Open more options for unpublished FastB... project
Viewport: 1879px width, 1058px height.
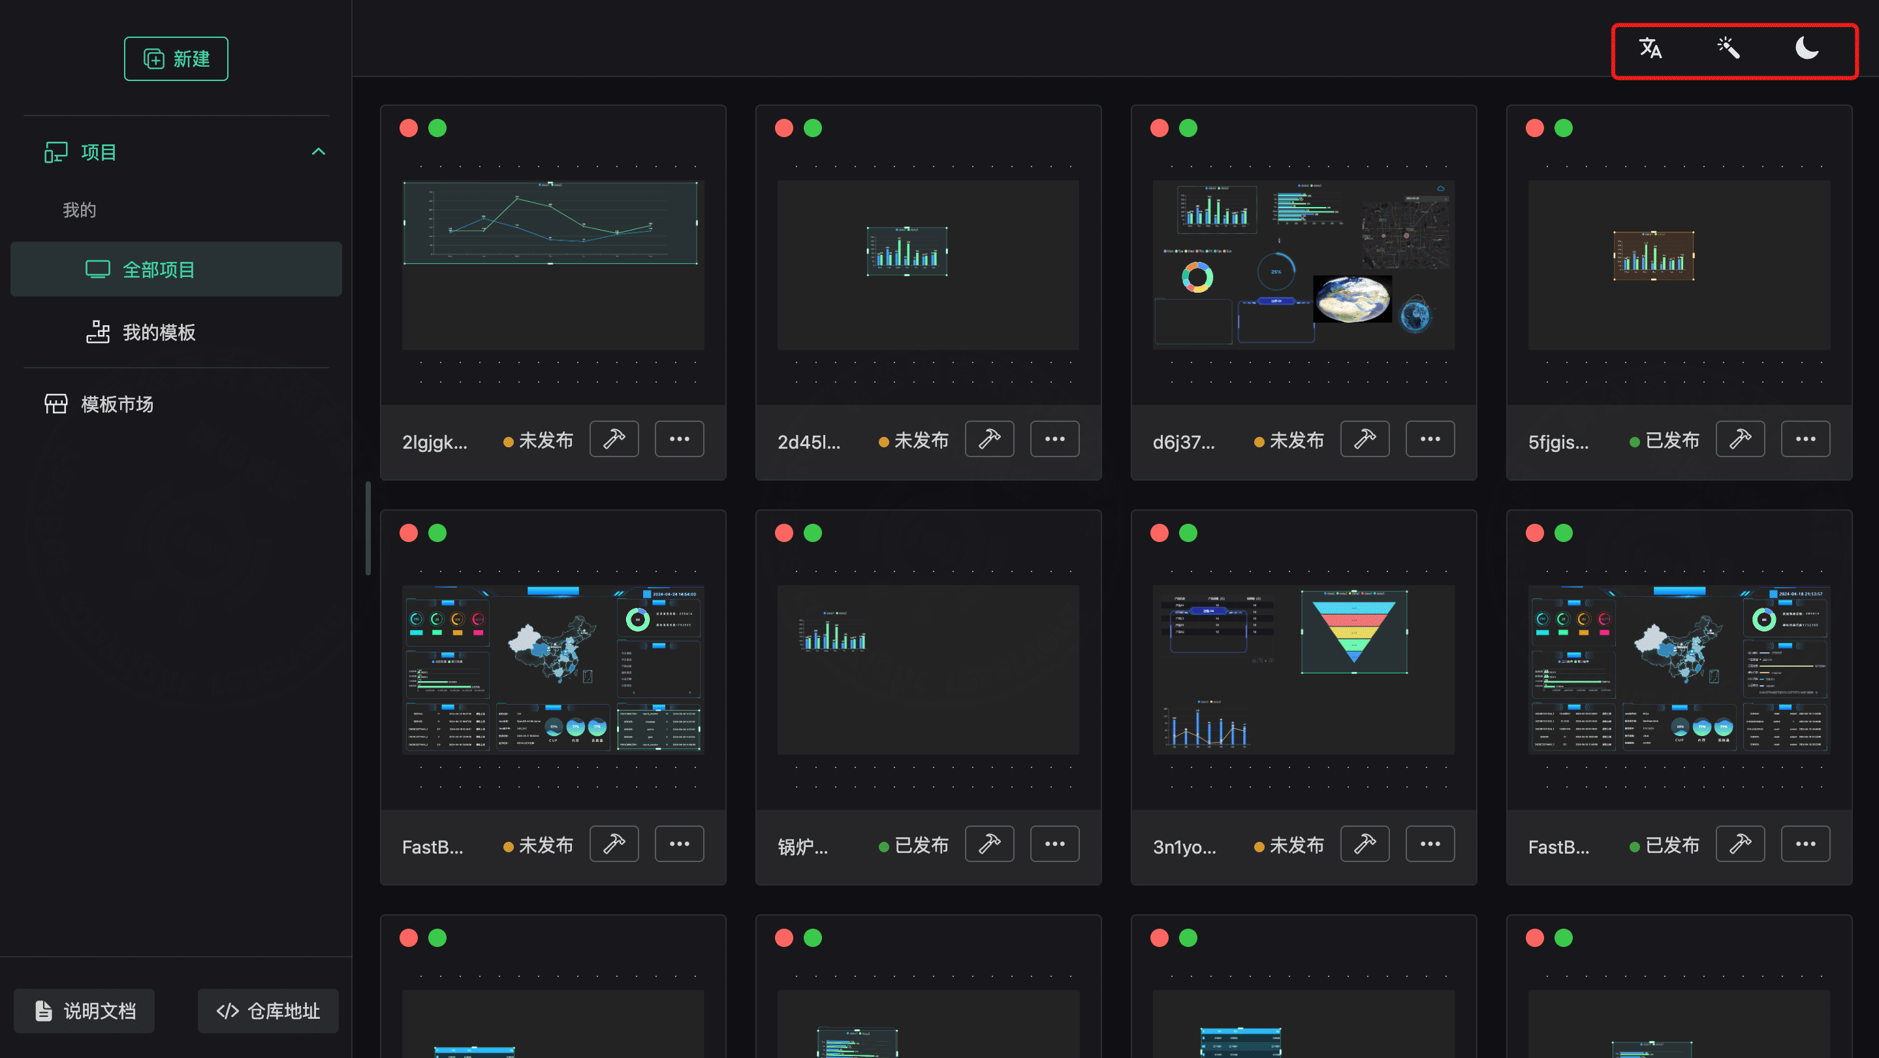point(679,844)
